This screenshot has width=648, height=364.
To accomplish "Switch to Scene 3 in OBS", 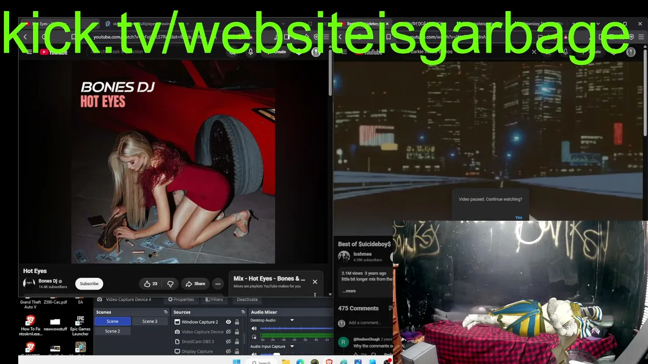I will click(150, 322).
